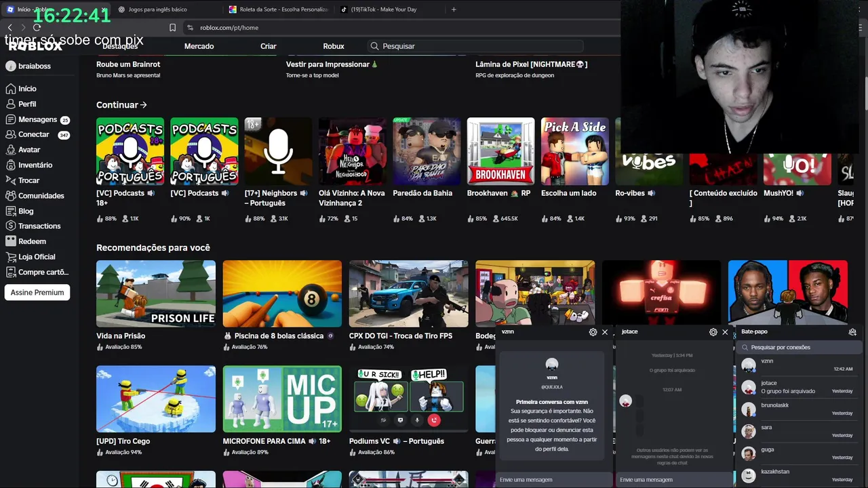Click browser forward arrow
This screenshot has height=488, width=868.
pyautogui.click(x=23, y=28)
